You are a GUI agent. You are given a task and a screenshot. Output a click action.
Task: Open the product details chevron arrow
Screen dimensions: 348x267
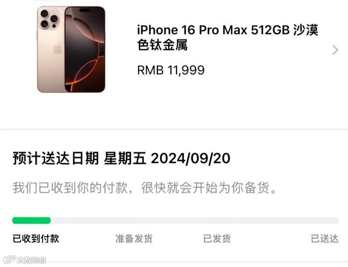[335, 50]
